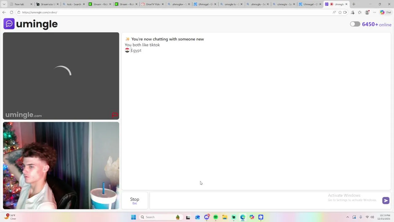
Task: Open the browser profile avatar
Action: tap(367, 12)
